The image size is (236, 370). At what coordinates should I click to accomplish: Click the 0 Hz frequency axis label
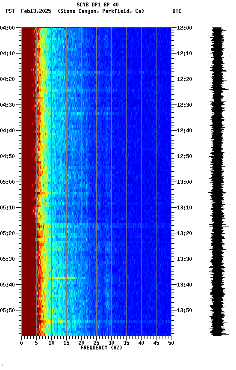[21, 343]
